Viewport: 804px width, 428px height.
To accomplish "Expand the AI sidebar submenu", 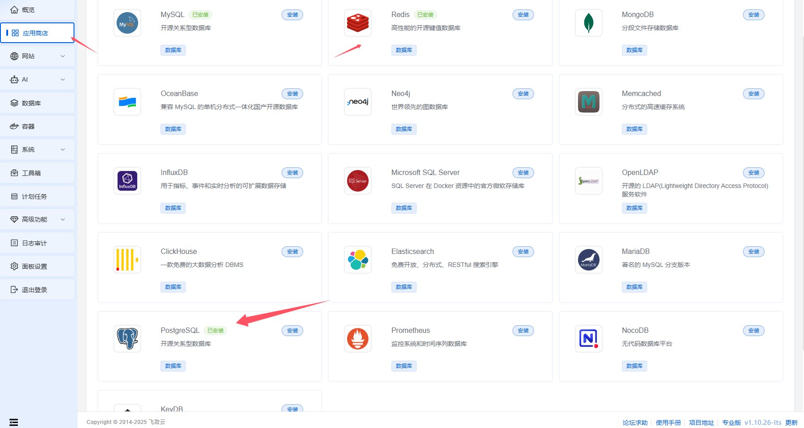I will [x=38, y=79].
